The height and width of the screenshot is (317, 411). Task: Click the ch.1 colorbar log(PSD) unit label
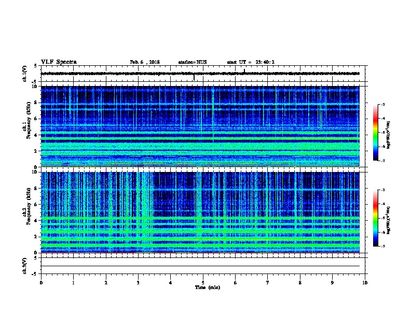click(388, 135)
